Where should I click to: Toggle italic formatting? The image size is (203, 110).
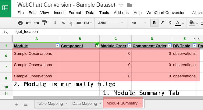tap(162, 23)
